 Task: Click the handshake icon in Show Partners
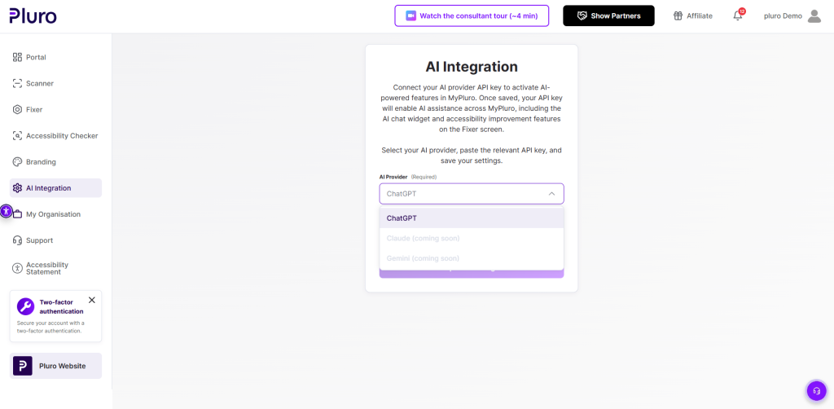(x=582, y=16)
